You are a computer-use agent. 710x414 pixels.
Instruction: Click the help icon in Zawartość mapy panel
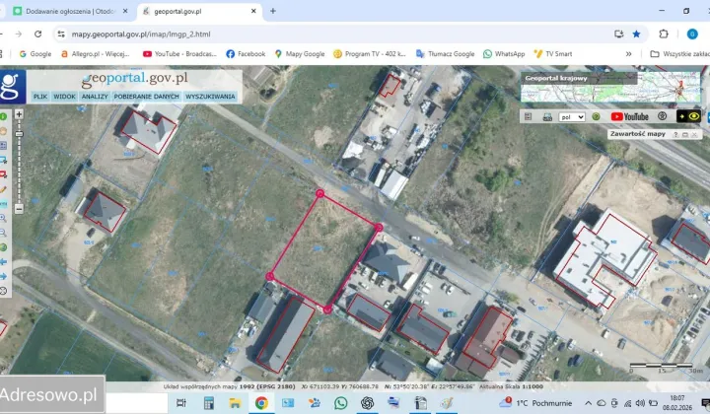click(x=675, y=134)
